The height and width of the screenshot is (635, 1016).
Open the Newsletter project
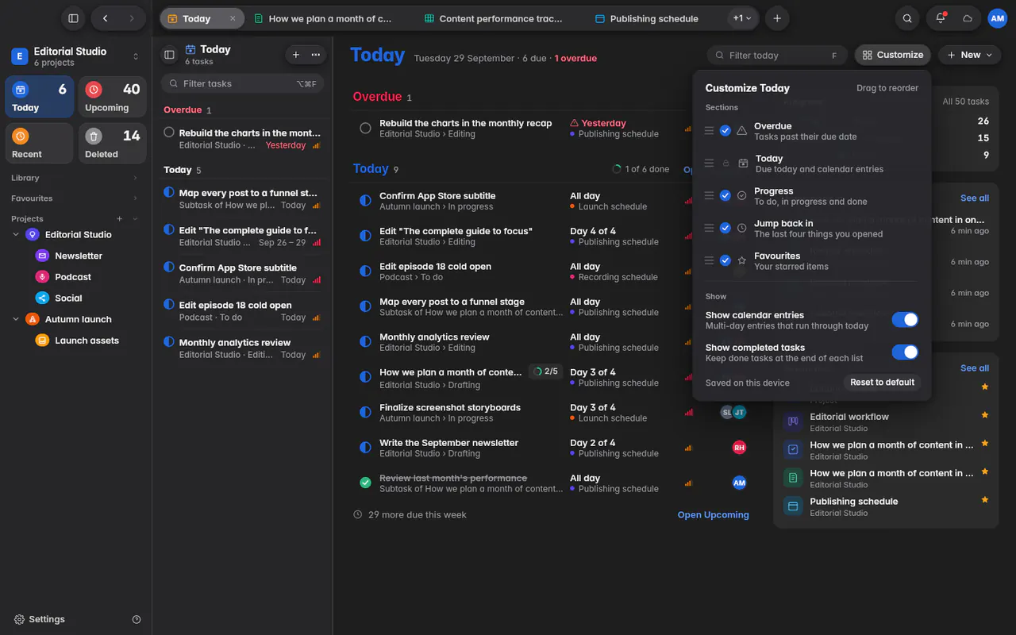click(x=79, y=256)
